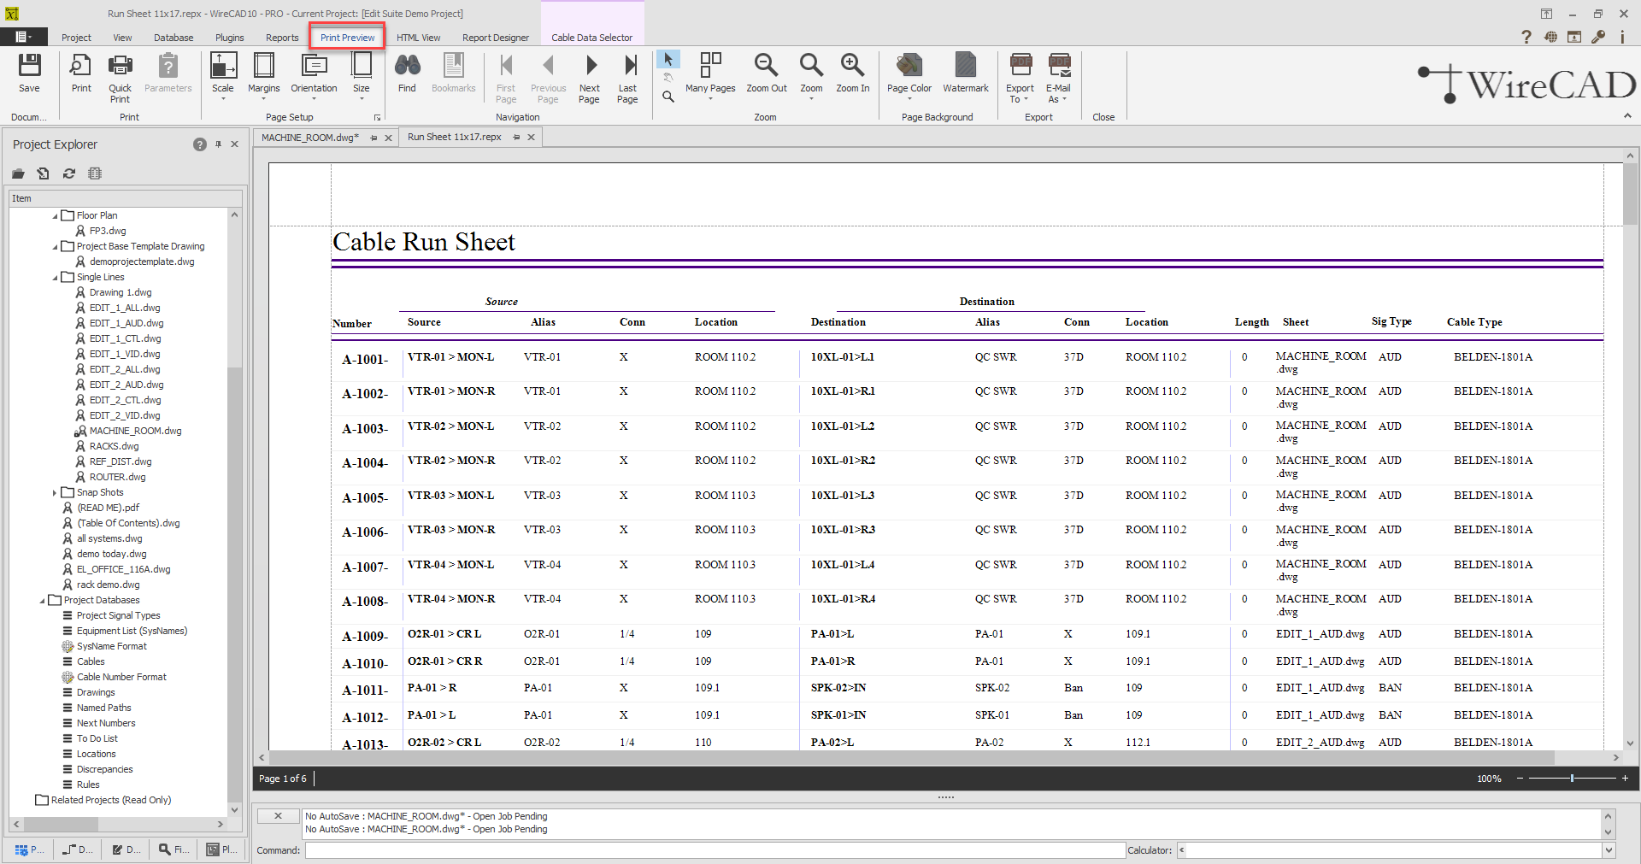Open the Database ribbon tab
The image size is (1641, 864).
(x=174, y=38)
